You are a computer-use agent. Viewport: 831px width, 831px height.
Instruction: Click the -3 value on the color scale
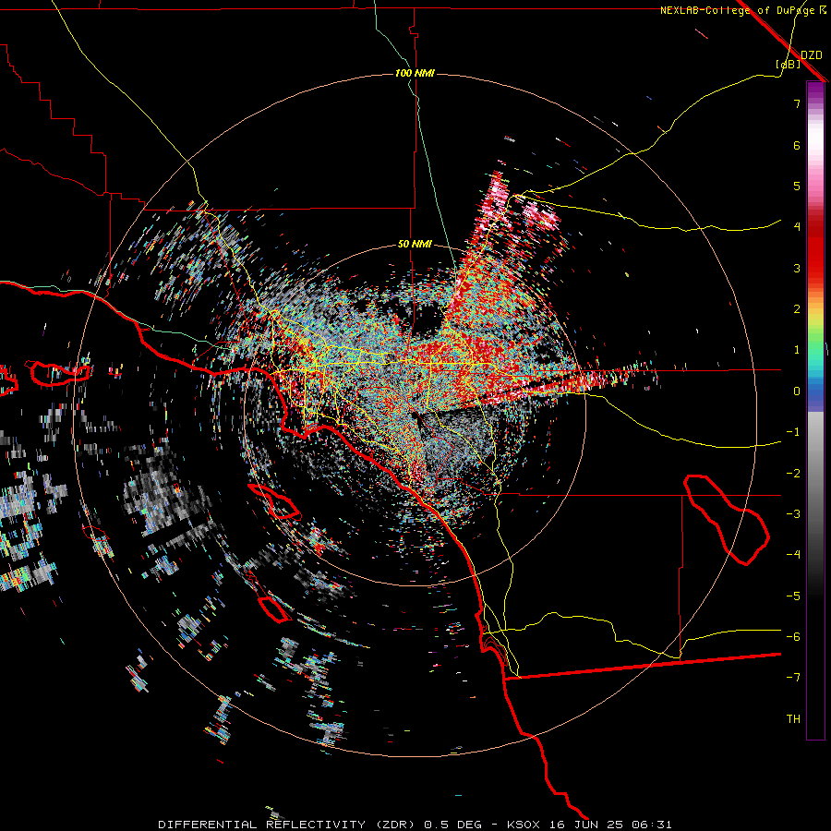(x=793, y=514)
